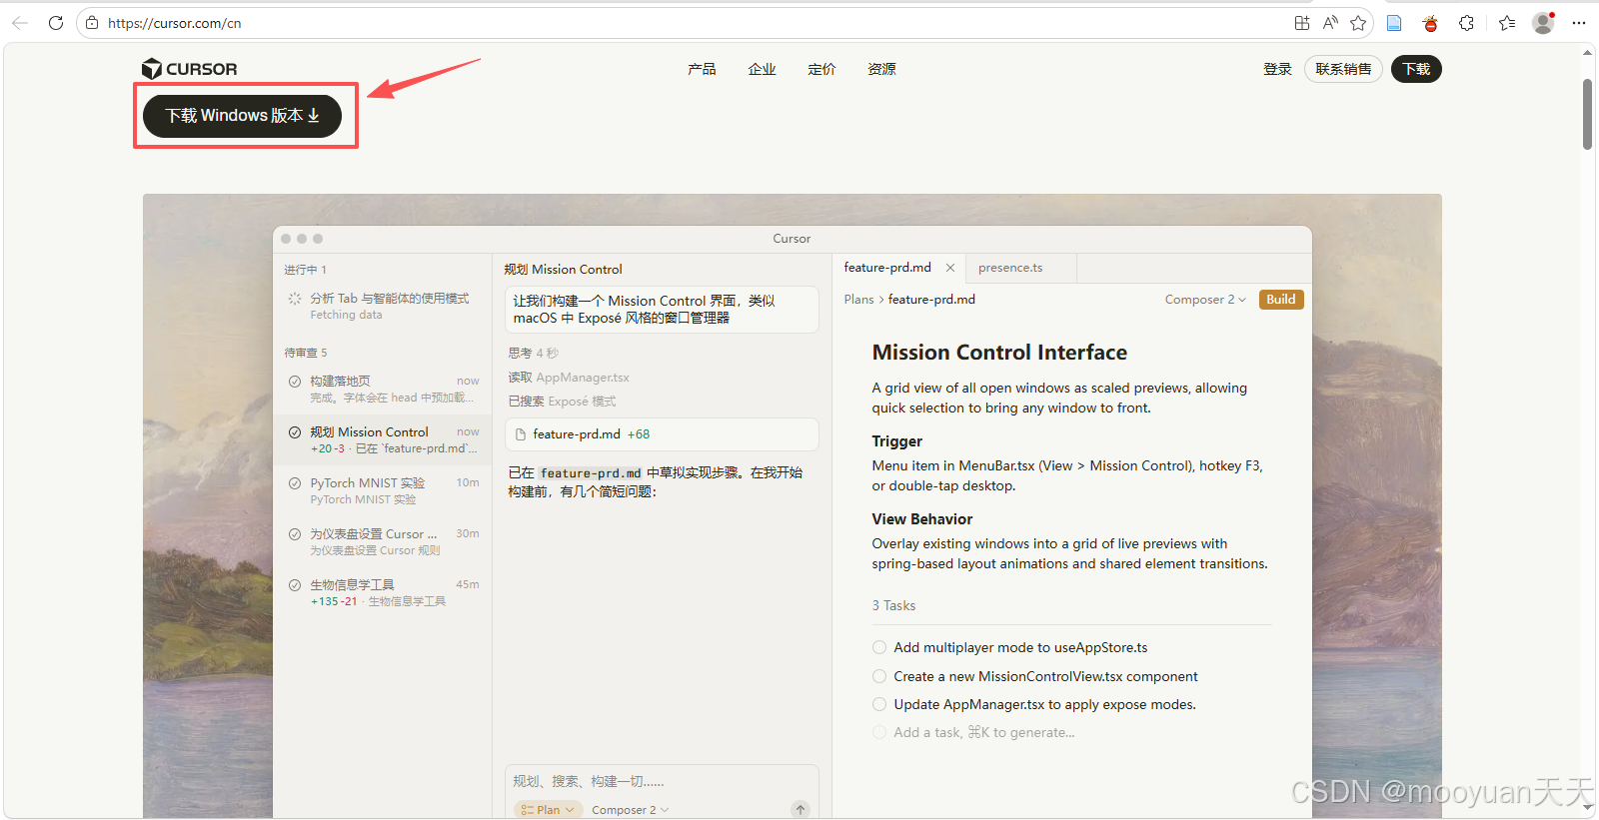
Task: Click the page vertical scrollbar thumb
Action: pos(1587,114)
